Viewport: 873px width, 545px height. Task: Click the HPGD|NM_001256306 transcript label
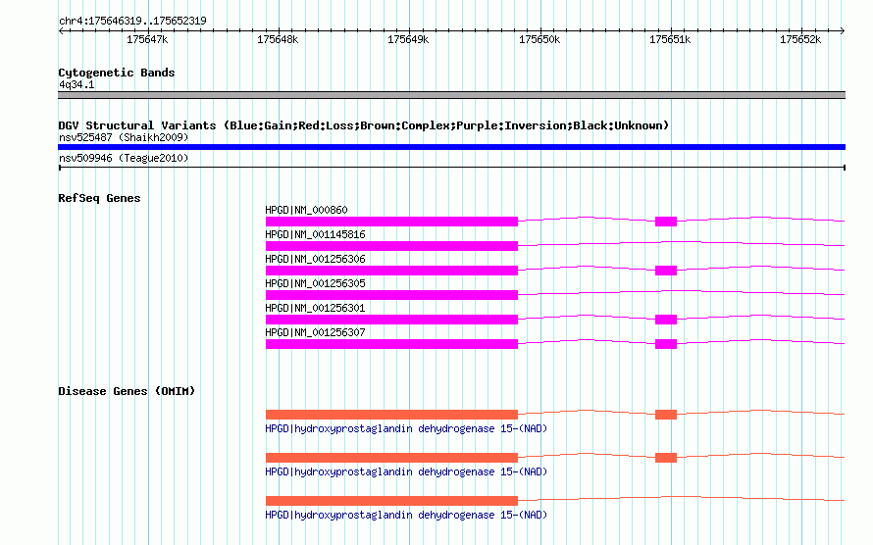(x=315, y=259)
